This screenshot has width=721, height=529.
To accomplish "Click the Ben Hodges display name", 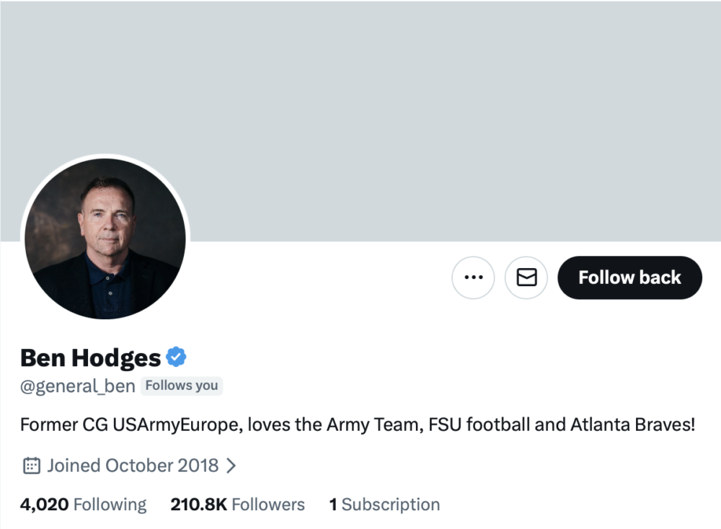I will (x=91, y=357).
